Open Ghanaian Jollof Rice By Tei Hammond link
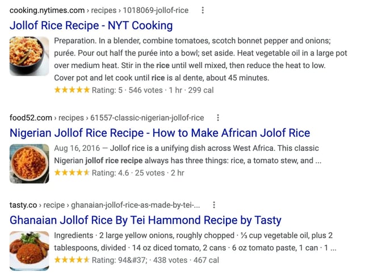Image resolution: width=369 pixels, height=278 pixels. pyautogui.click(x=145, y=220)
